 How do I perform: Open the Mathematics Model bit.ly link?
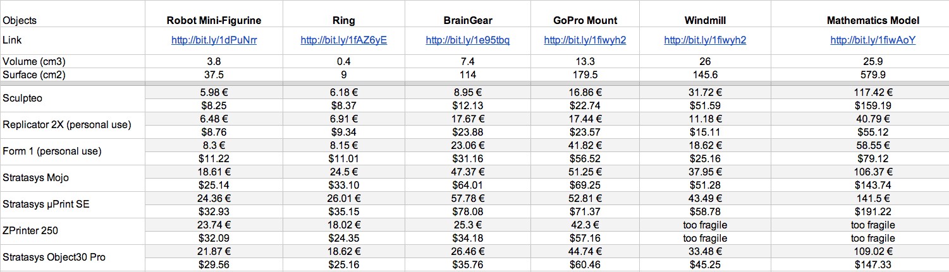(x=872, y=40)
